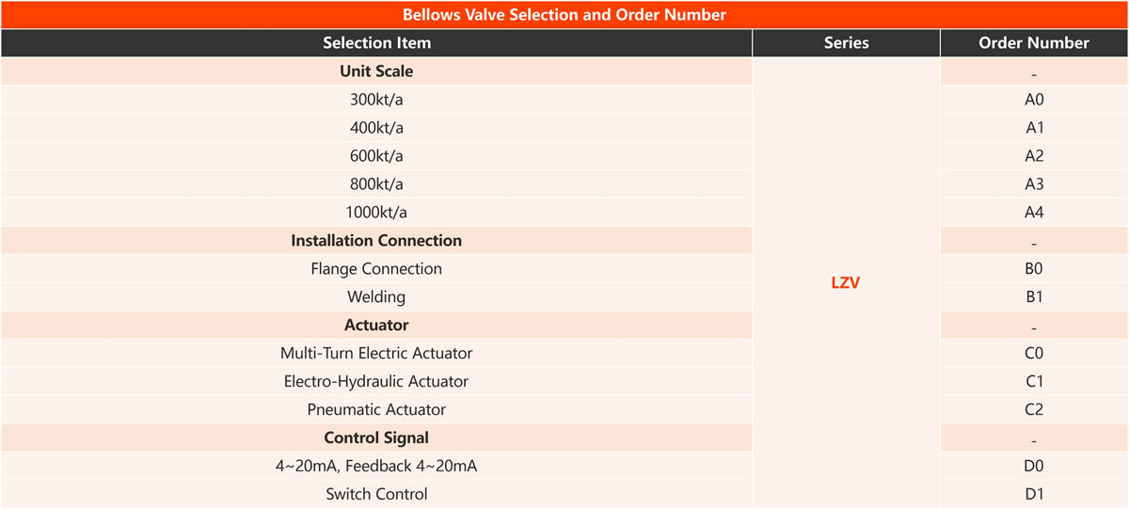Image resolution: width=1129 pixels, height=509 pixels.
Task: Select Multi-Turn Electric Actuator
Action: (x=376, y=354)
